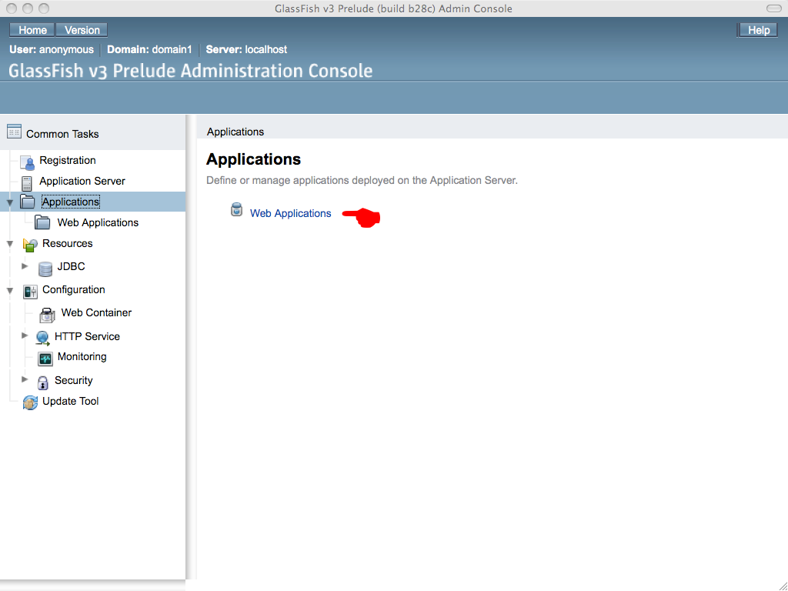Collapse the Resources tree node

pos(9,244)
